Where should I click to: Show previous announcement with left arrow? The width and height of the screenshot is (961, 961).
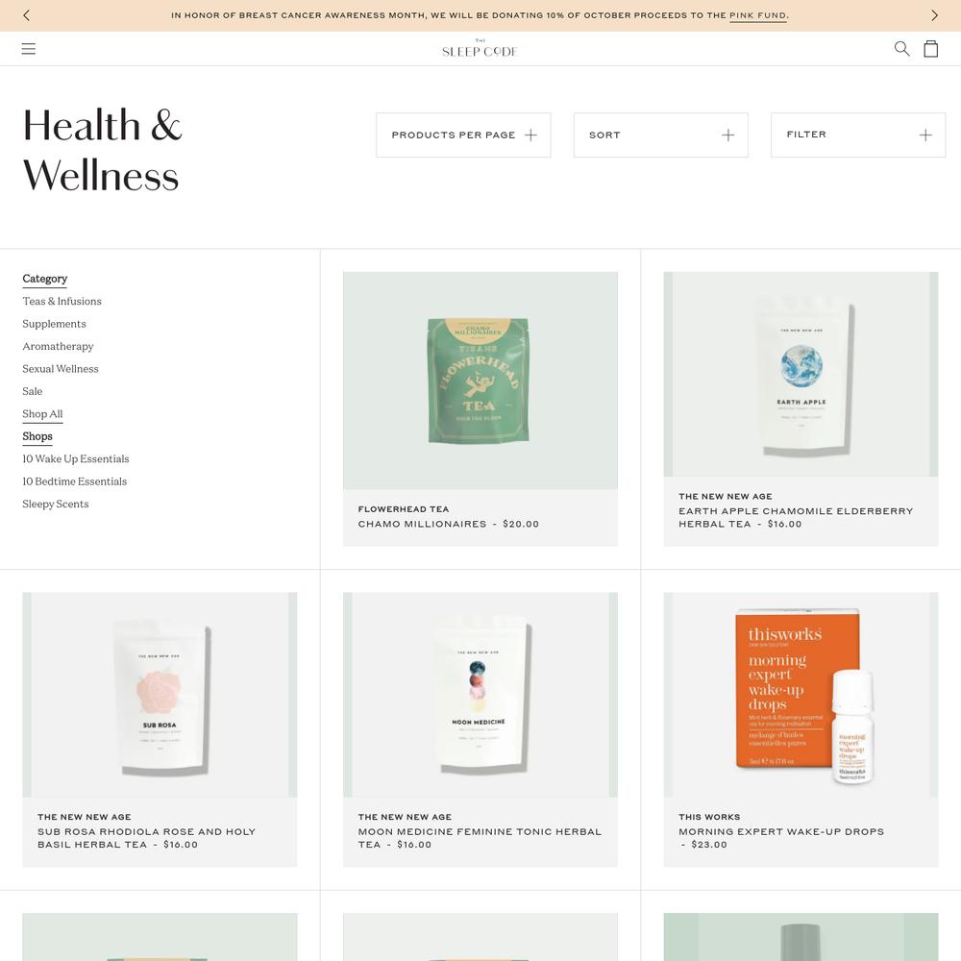coord(26,15)
